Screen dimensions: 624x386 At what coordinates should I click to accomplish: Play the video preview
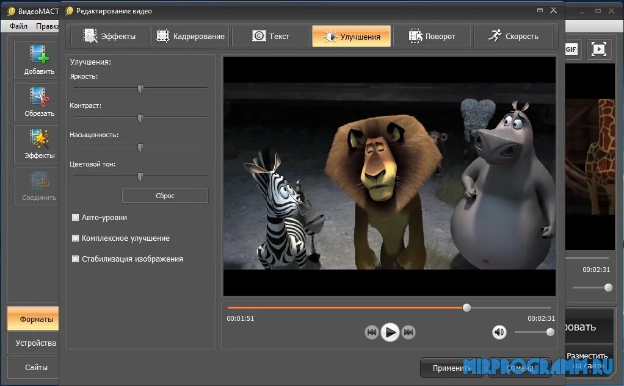point(390,332)
